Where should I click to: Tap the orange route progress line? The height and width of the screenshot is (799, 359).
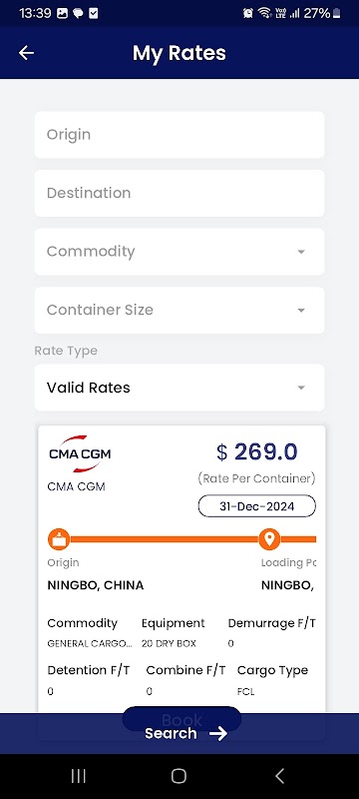coord(165,539)
